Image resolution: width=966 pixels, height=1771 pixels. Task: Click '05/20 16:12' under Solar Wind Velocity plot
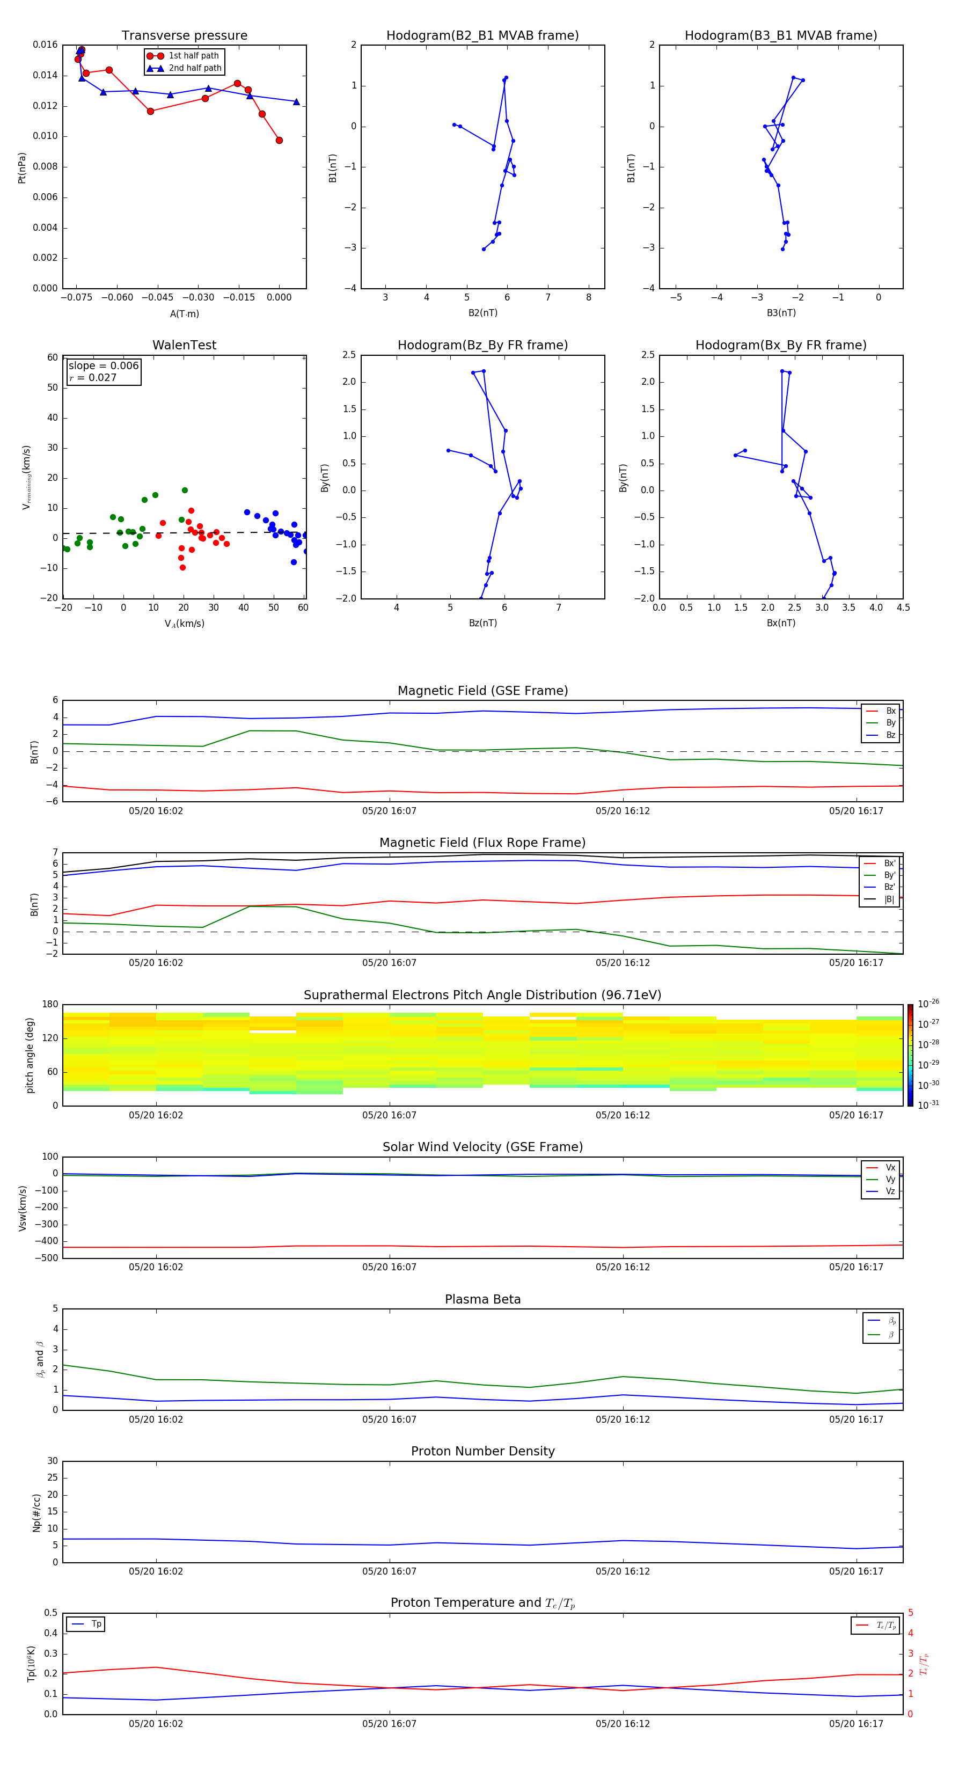click(623, 1267)
